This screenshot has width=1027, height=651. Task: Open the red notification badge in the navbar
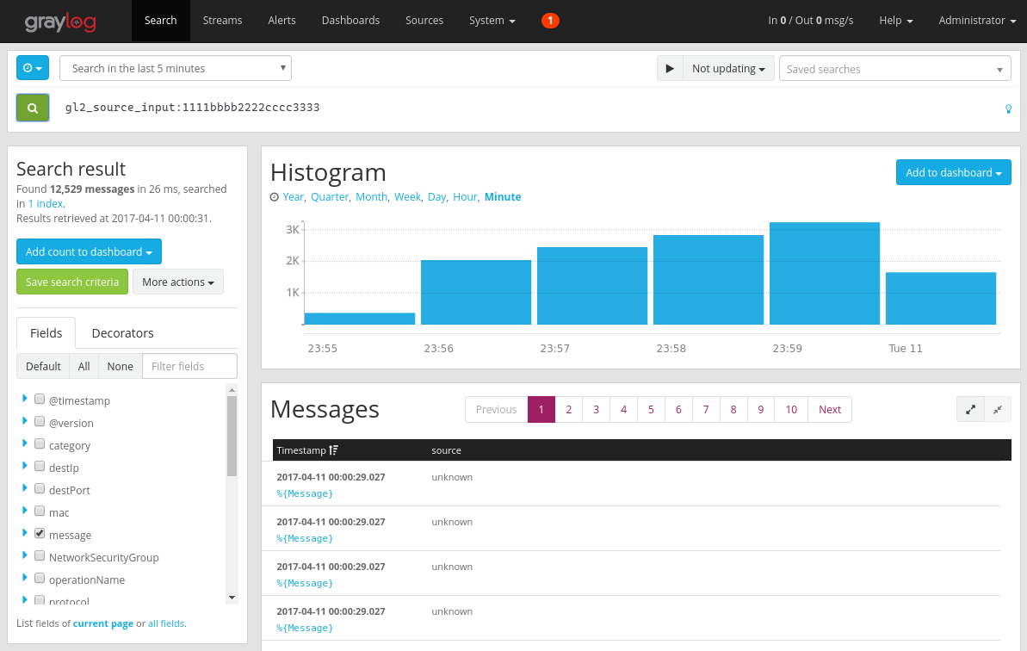pyautogui.click(x=550, y=20)
